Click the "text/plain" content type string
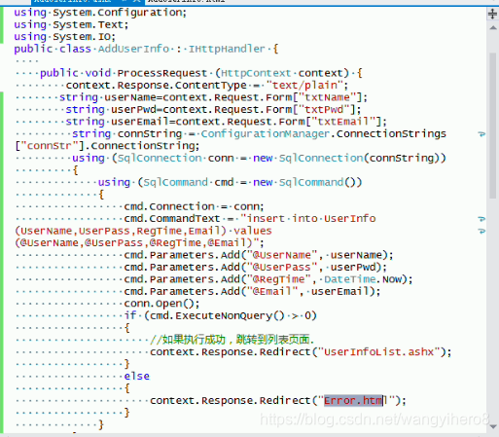 [x=304, y=86]
